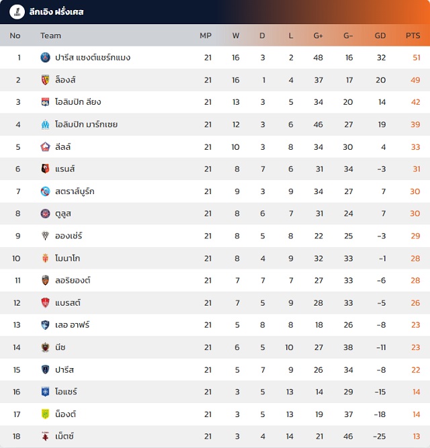
Task: Click the MP column header
Action: [206, 36]
